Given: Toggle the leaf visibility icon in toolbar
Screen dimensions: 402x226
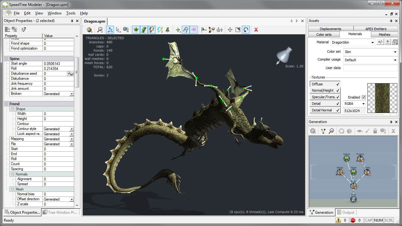Looking at the screenshot, I should 136,30.
